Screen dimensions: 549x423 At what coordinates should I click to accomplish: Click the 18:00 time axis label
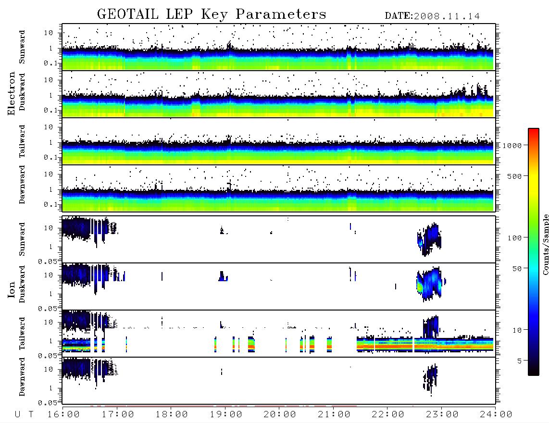(x=172, y=415)
